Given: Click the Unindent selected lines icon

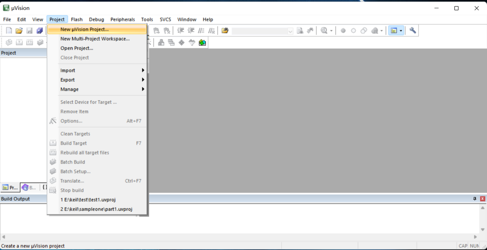Looking at the screenshot, I should [191, 31].
